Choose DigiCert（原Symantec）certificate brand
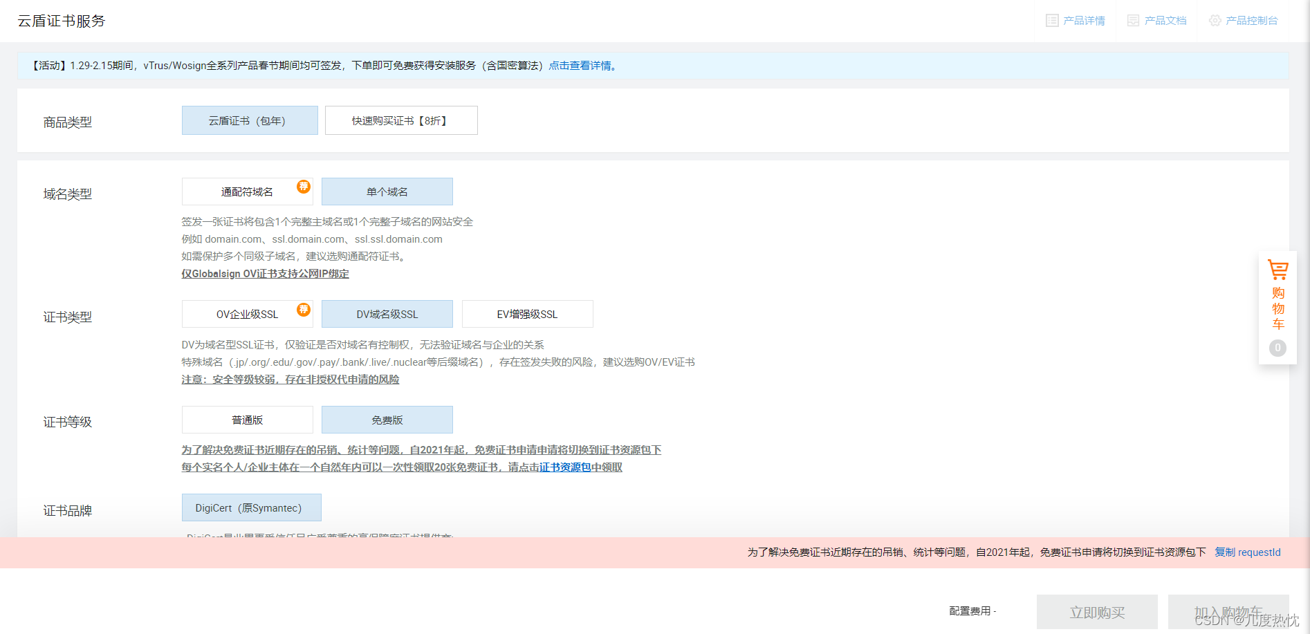The height and width of the screenshot is (634, 1310). (x=251, y=507)
